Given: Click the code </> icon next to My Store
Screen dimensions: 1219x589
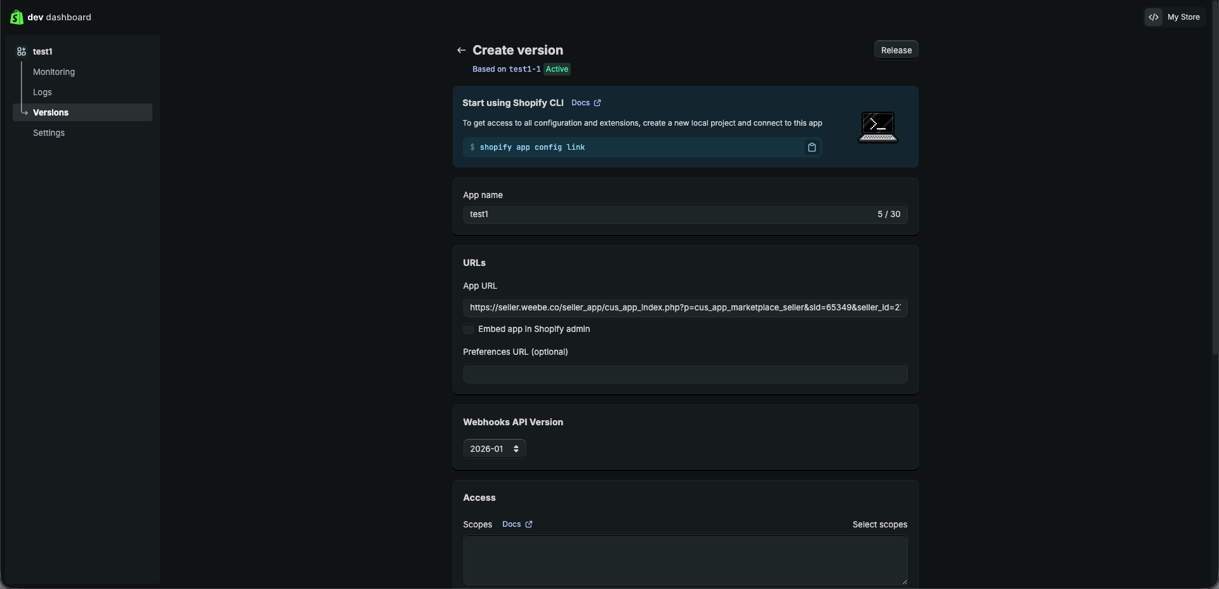Looking at the screenshot, I should pos(1153,17).
